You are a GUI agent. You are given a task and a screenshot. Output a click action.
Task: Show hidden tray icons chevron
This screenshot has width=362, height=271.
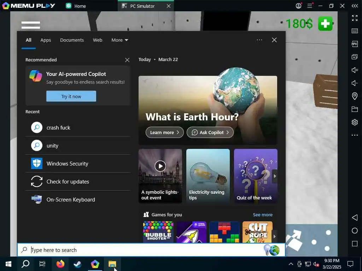(x=291, y=264)
